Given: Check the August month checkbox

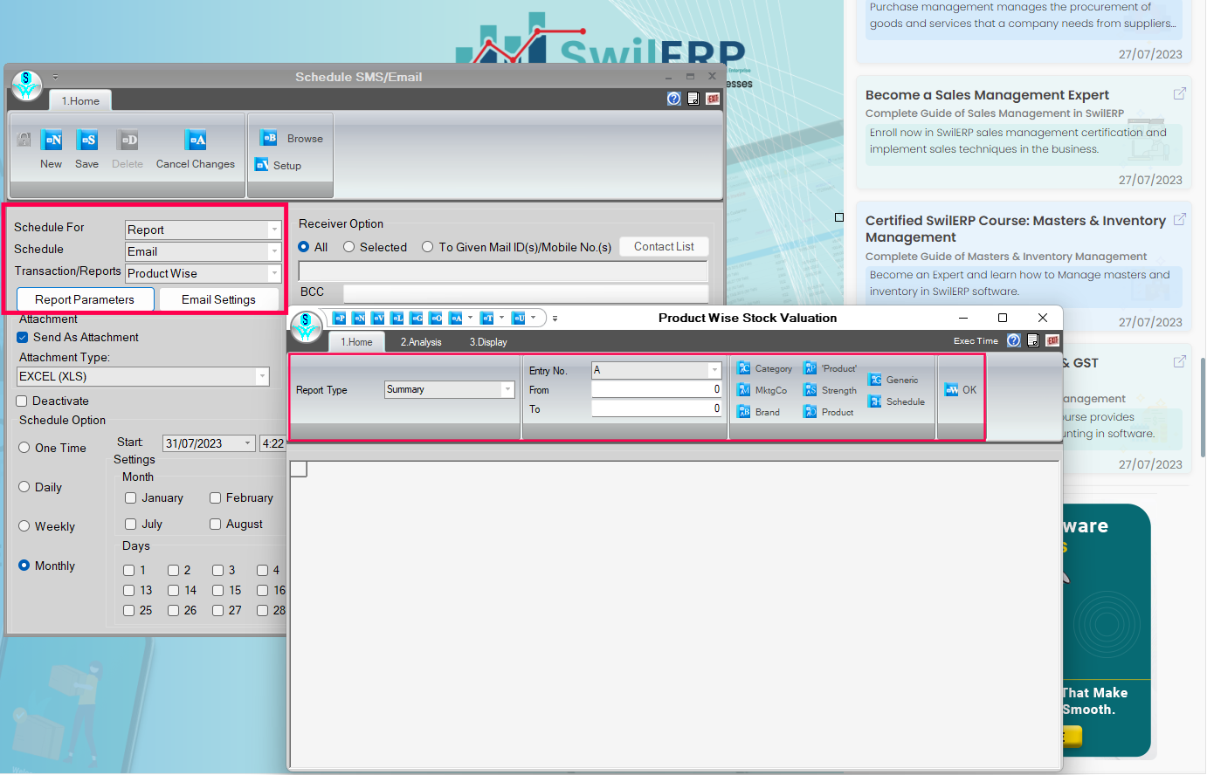Looking at the screenshot, I should point(215,524).
